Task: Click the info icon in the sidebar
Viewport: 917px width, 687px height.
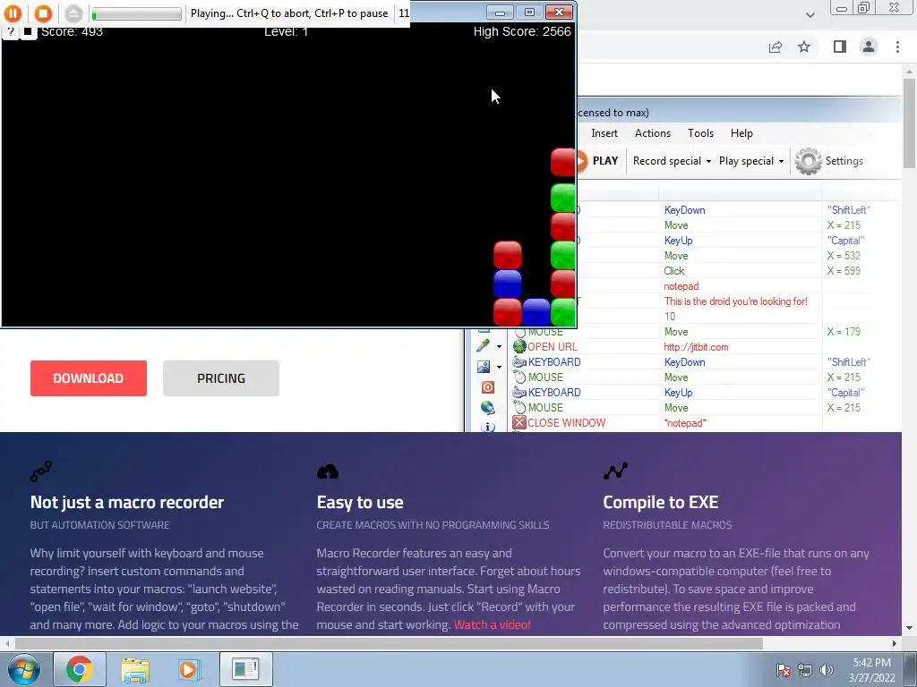Action: (x=488, y=427)
